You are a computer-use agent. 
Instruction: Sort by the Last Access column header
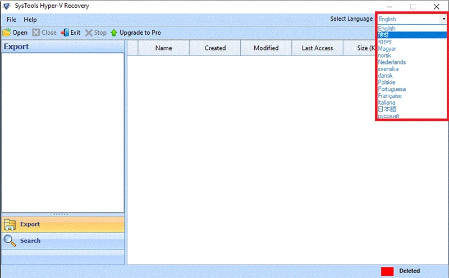(x=317, y=48)
